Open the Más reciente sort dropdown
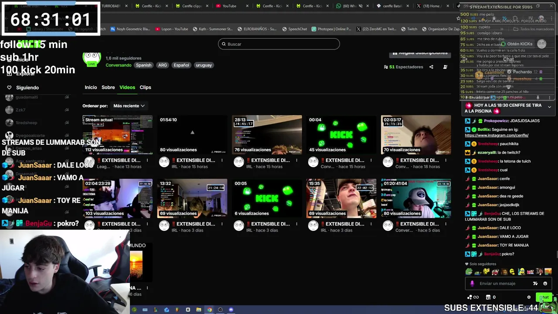 click(129, 106)
